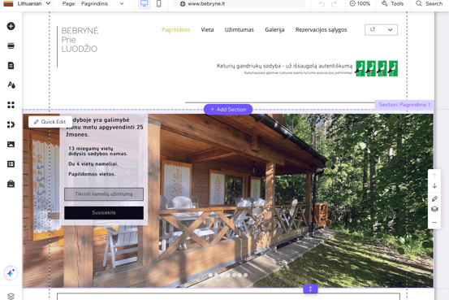This screenshot has width=449, height=300.
Task: Select the Du 4 vietų nameliai text
Action: pyautogui.click(x=93, y=163)
